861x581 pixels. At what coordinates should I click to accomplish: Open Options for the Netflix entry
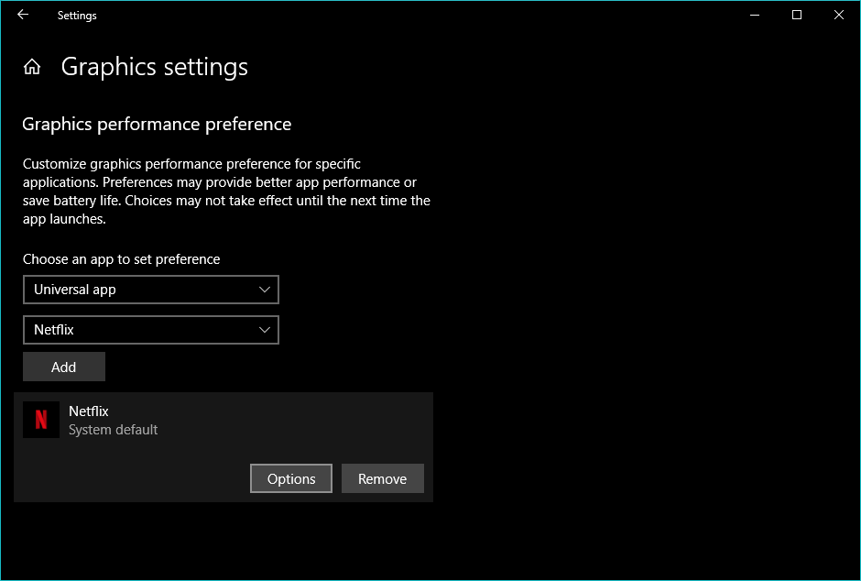pyautogui.click(x=291, y=478)
